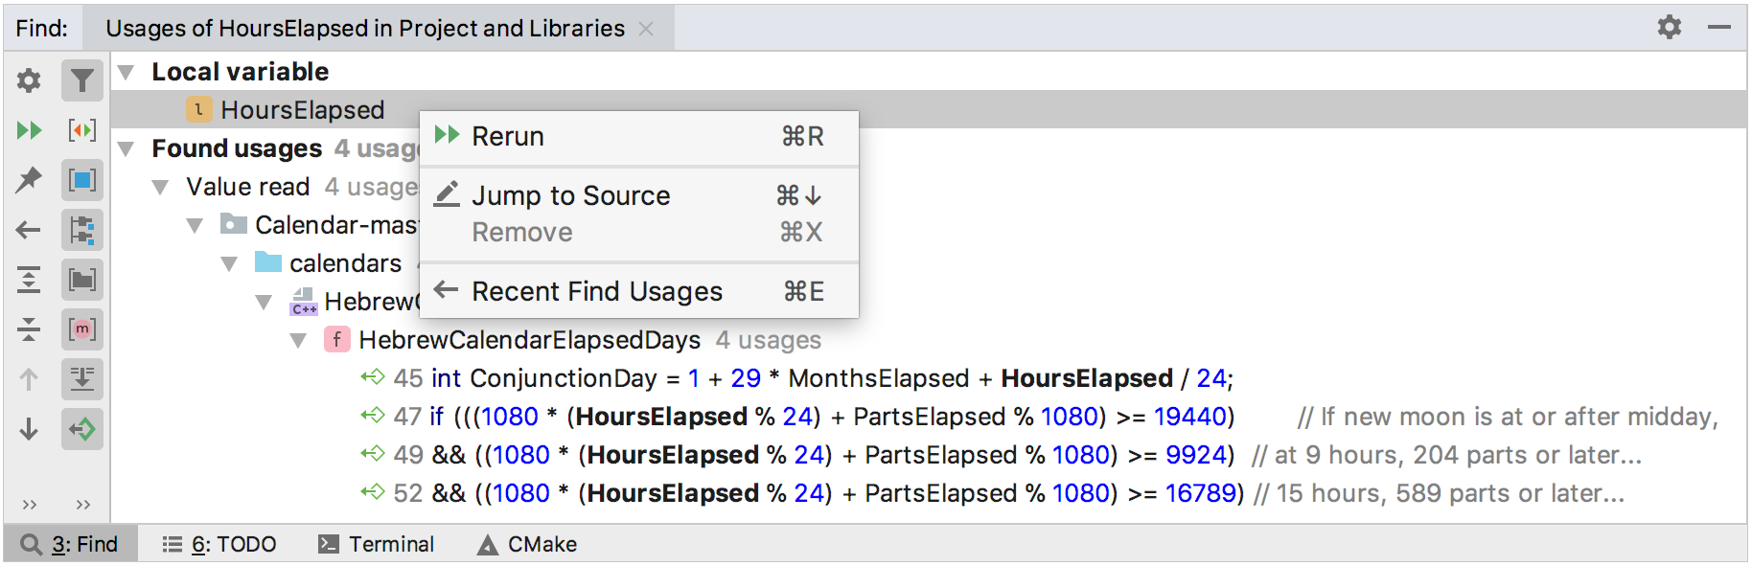The height and width of the screenshot is (566, 1752).
Task: Click the back arrow icon in the left toolbar
Action: pyautogui.click(x=29, y=230)
